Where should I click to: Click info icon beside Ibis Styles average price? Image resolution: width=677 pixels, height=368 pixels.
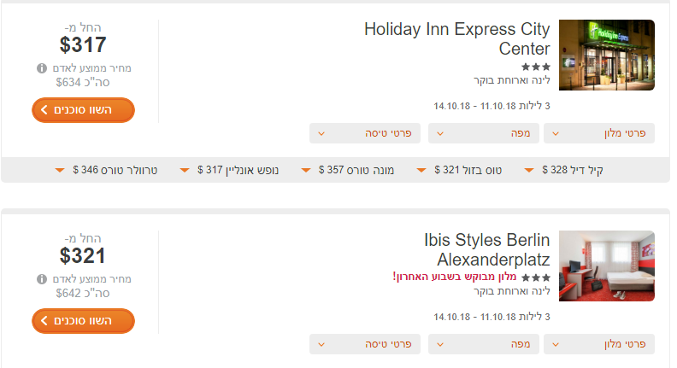[41, 279]
